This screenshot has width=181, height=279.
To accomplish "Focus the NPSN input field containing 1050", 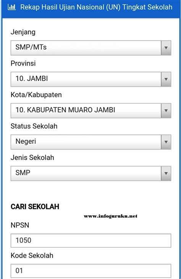I will pyautogui.click(x=91, y=241).
